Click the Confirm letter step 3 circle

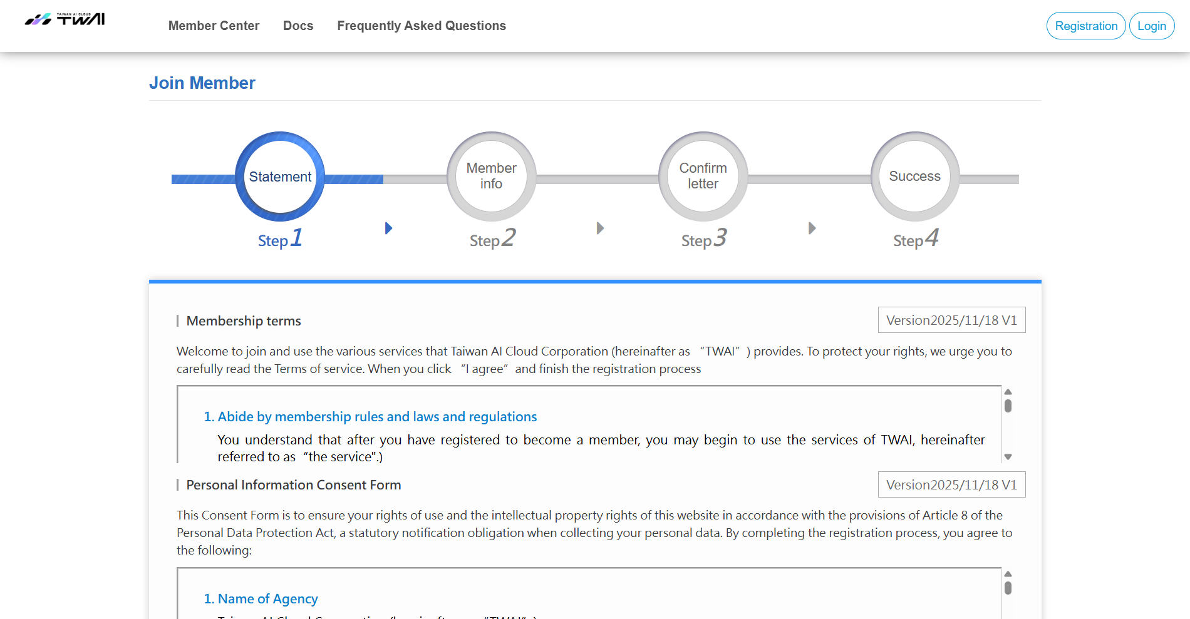(x=703, y=176)
